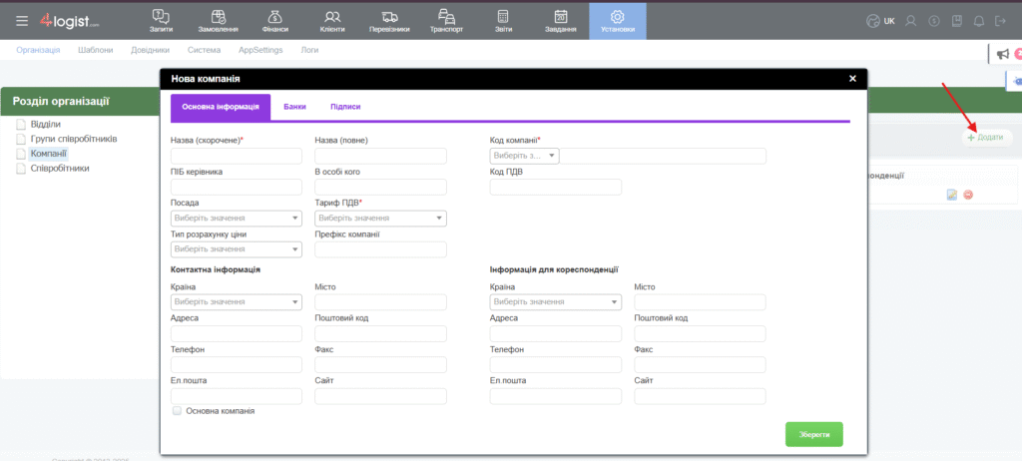Click the bookmark book icon

[956, 21]
